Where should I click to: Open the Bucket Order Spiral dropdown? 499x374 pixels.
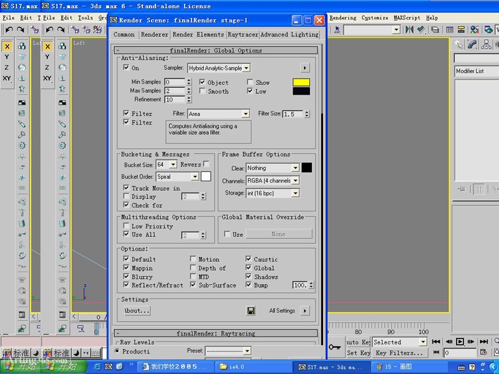tap(177, 176)
